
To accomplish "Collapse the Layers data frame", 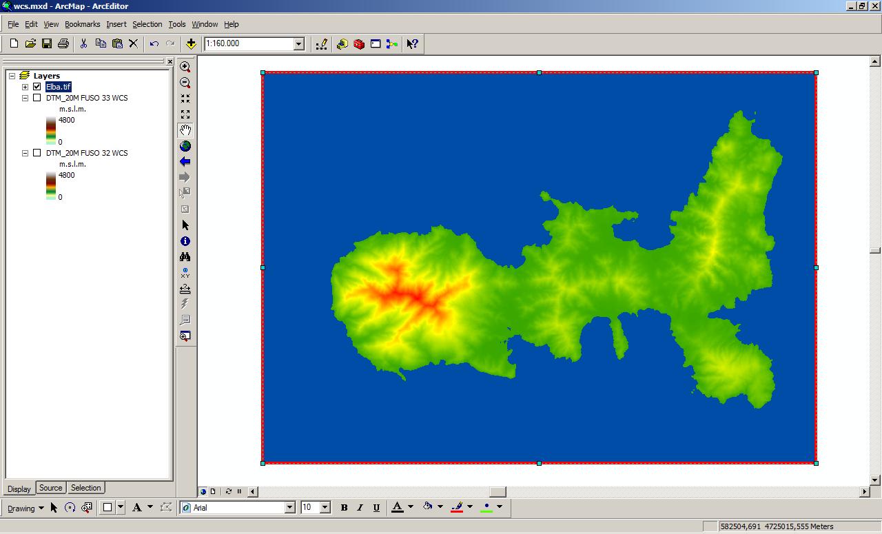I will click(12, 76).
